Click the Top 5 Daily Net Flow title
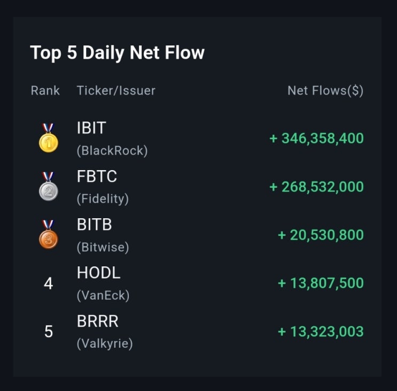The height and width of the screenshot is (391, 397). point(117,53)
